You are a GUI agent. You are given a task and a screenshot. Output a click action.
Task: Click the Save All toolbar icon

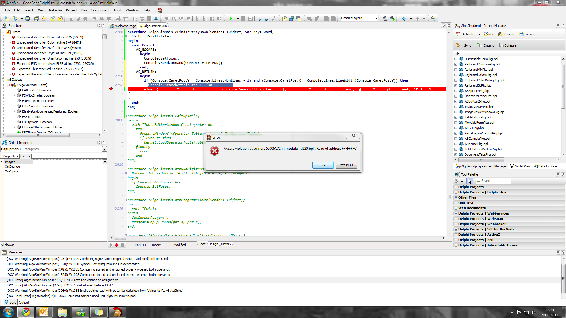pos(37,19)
